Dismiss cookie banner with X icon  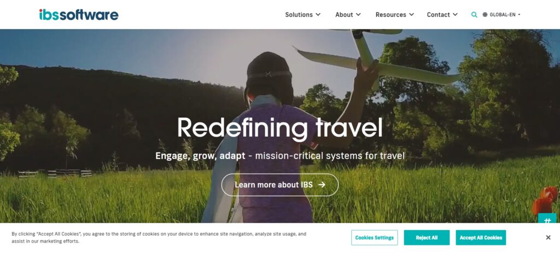click(548, 237)
